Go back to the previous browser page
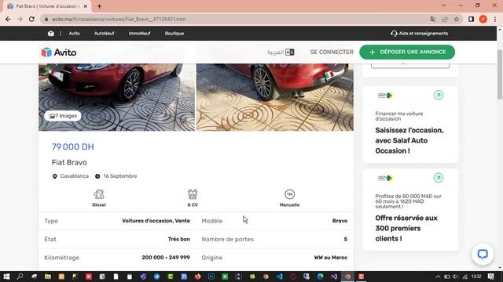Viewport: 503px width, 282px height. pyautogui.click(x=8, y=19)
